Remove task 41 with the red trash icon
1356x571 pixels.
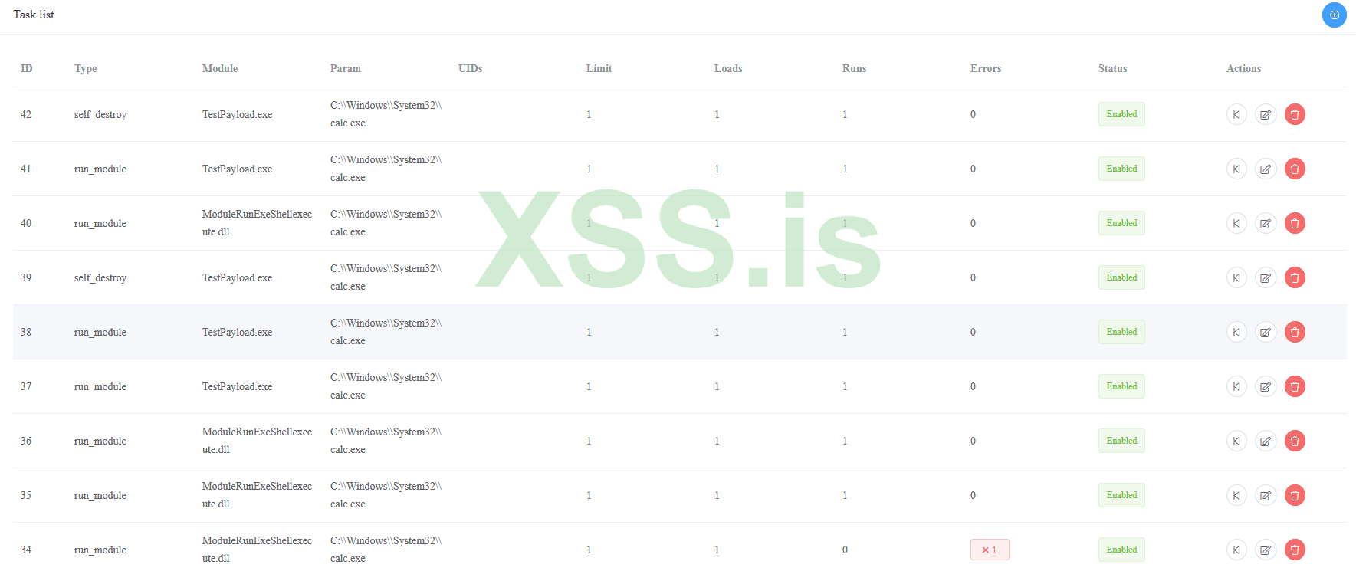[1295, 169]
